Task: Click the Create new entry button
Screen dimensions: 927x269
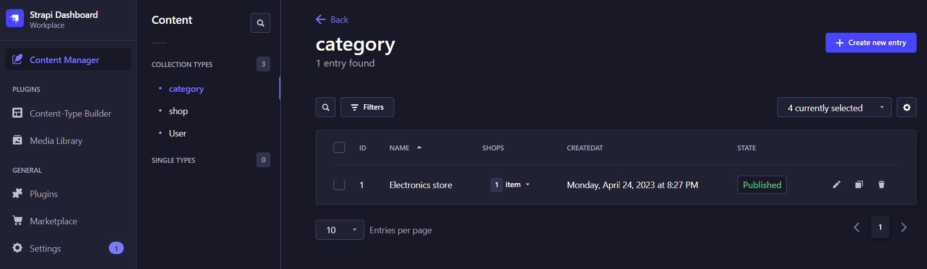Action: [x=871, y=43]
